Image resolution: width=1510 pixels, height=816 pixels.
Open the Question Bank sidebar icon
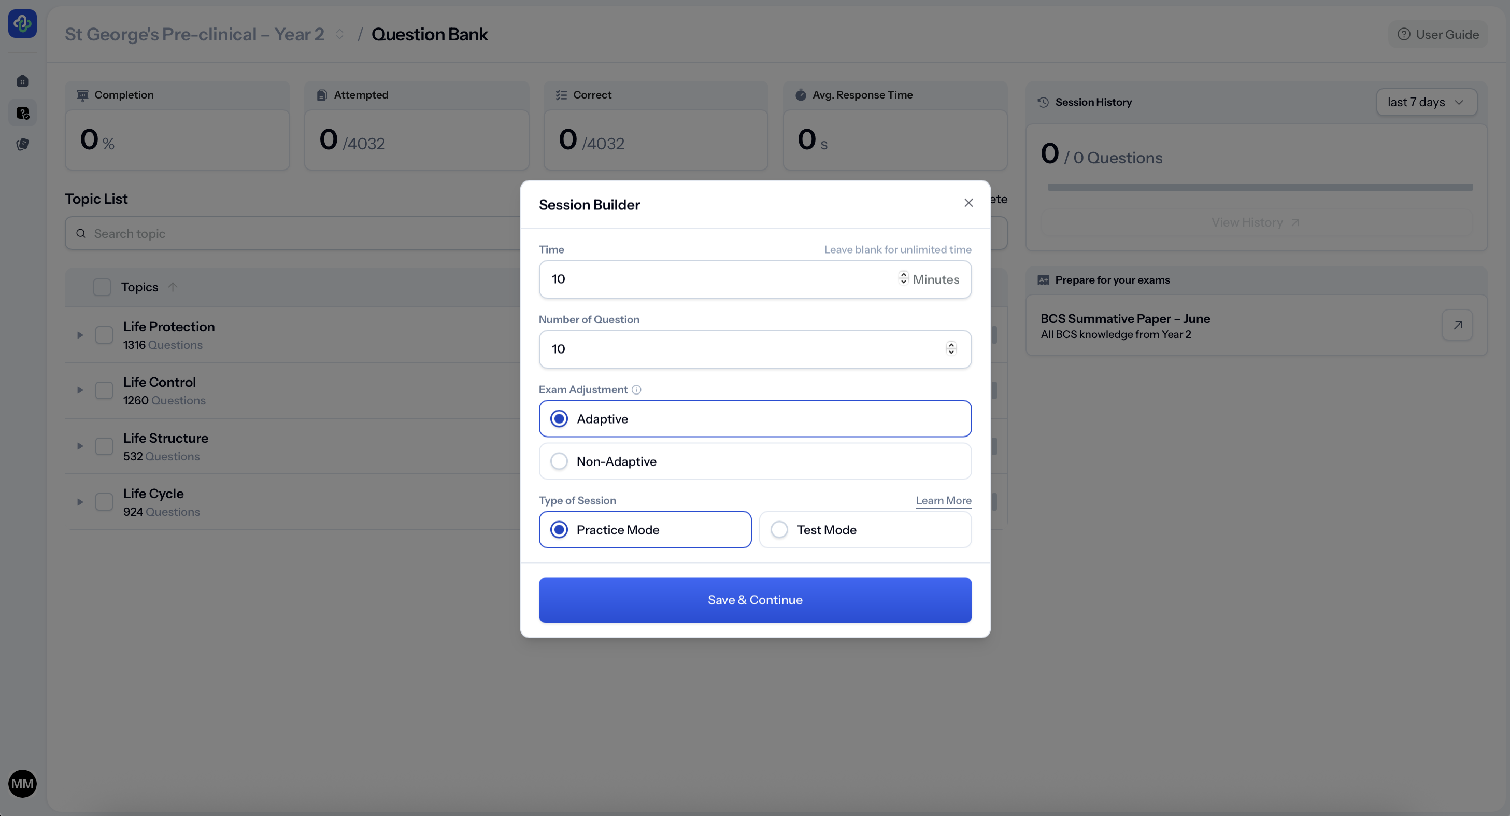(x=22, y=112)
